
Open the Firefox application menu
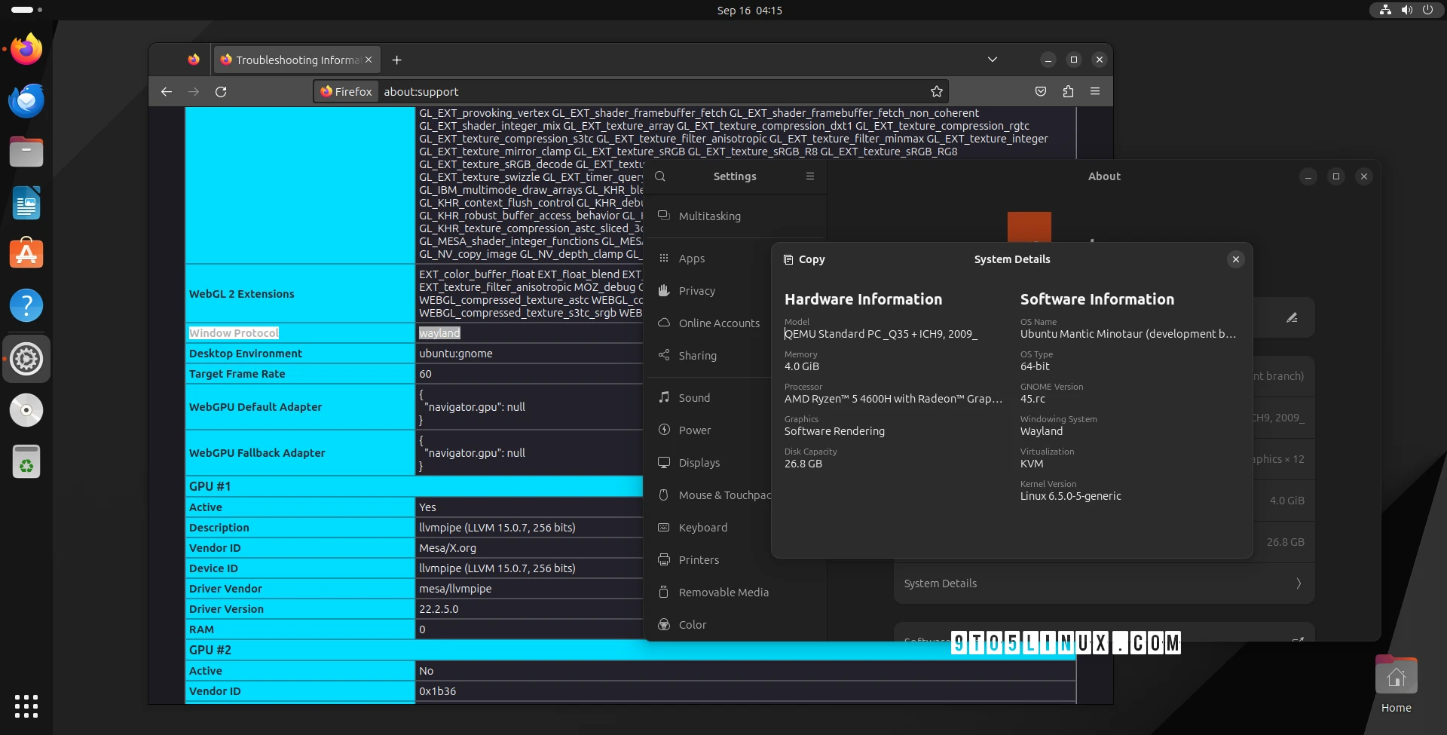pyautogui.click(x=1096, y=91)
